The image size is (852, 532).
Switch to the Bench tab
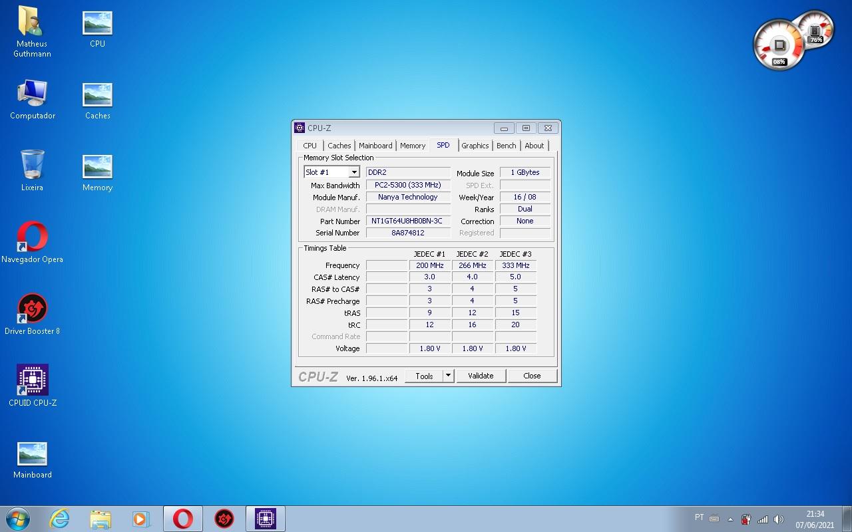pos(507,146)
